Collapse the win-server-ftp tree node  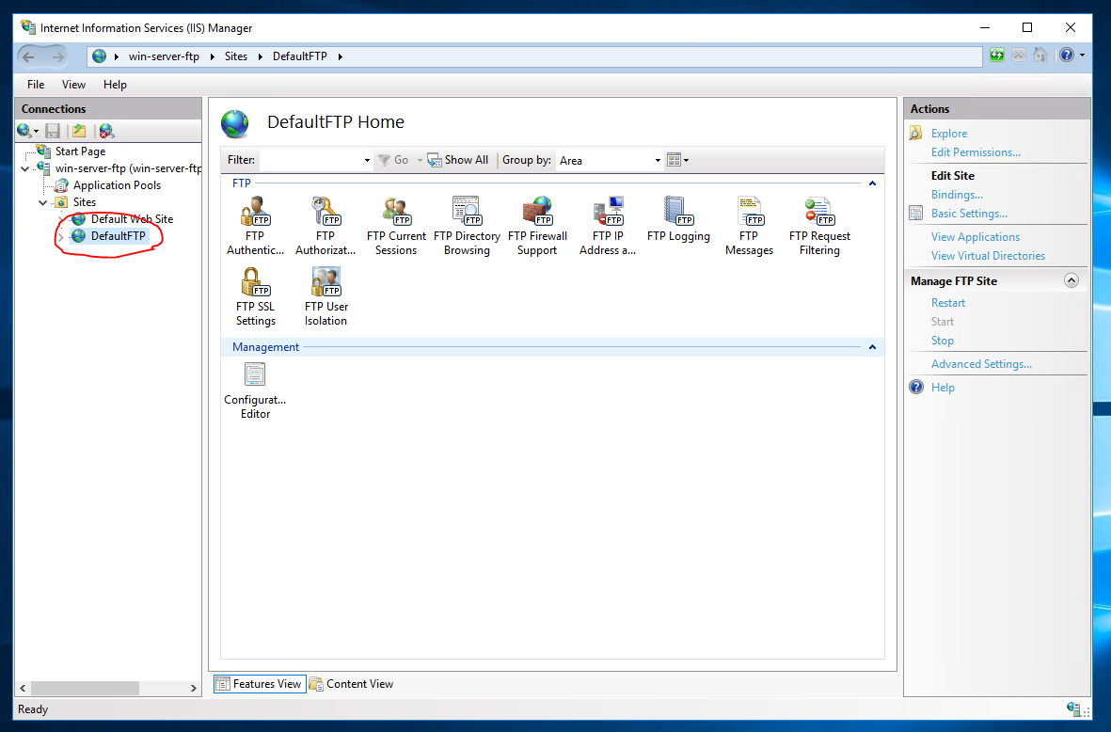pyautogui.click(x=25, y=168)
